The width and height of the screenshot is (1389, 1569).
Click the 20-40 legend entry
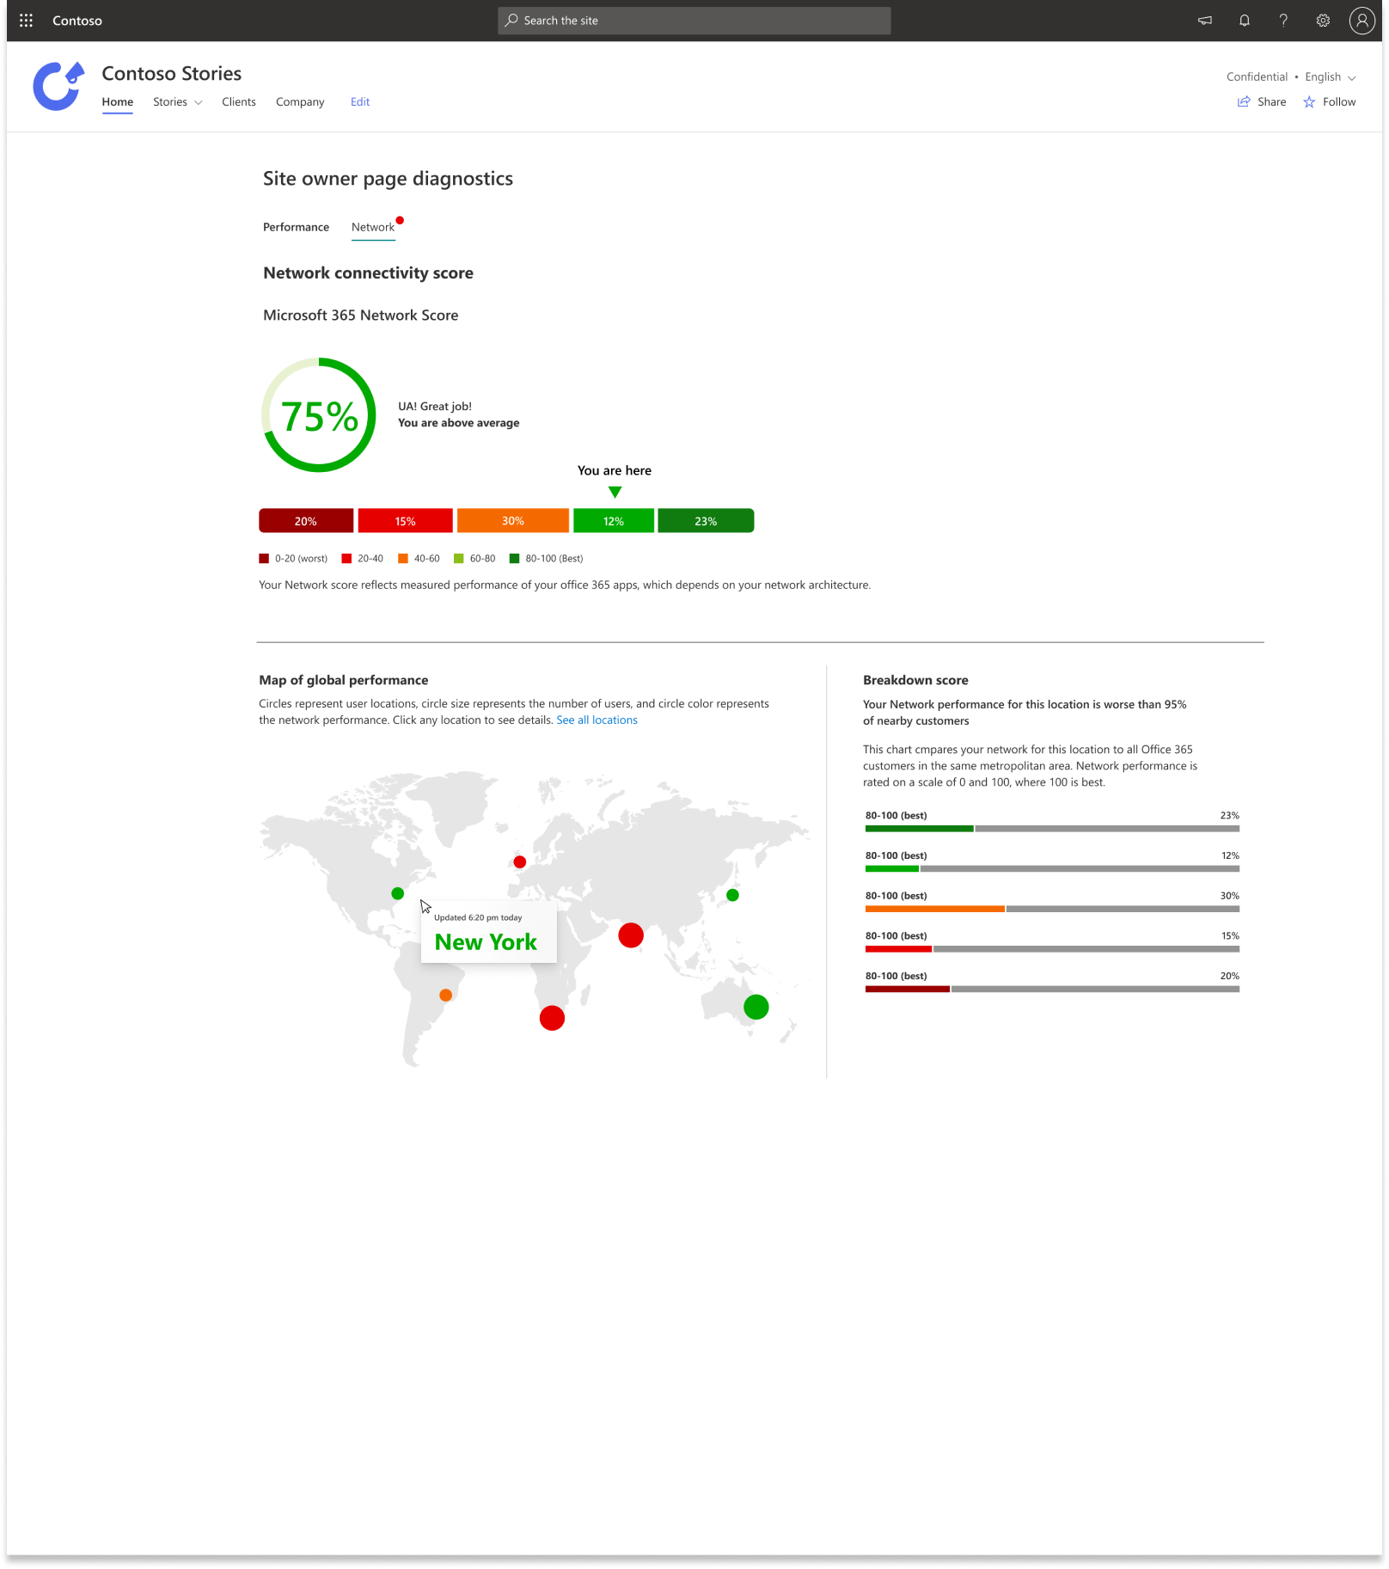click(363, 559)
